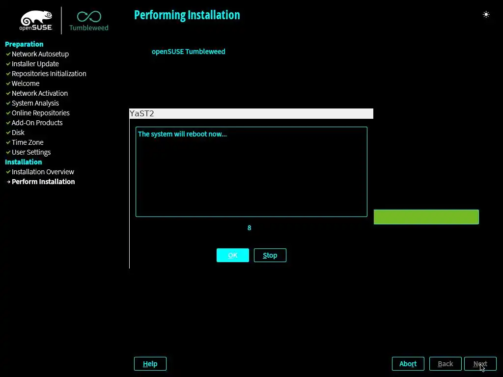503x377 pixels.
Task: Click the Preparation section heading
Action: click(x=24, y=44)
